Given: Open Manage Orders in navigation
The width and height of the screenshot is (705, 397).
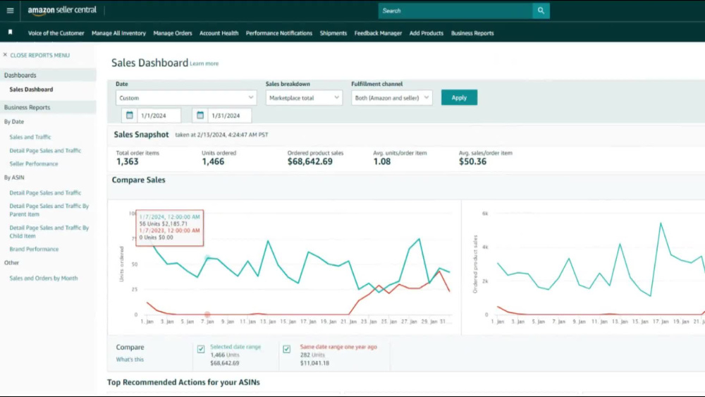Looking at the screenshot, I should pyautogui.click(x=173, y=33).
